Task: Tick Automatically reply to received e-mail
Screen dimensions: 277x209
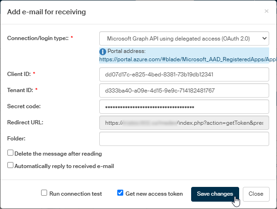Action: 11,165
